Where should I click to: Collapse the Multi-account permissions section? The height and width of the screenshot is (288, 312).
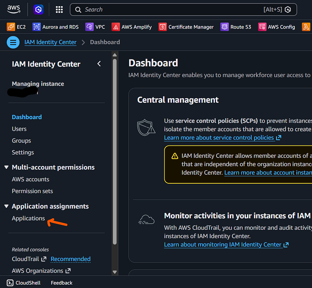coord(6,167)
